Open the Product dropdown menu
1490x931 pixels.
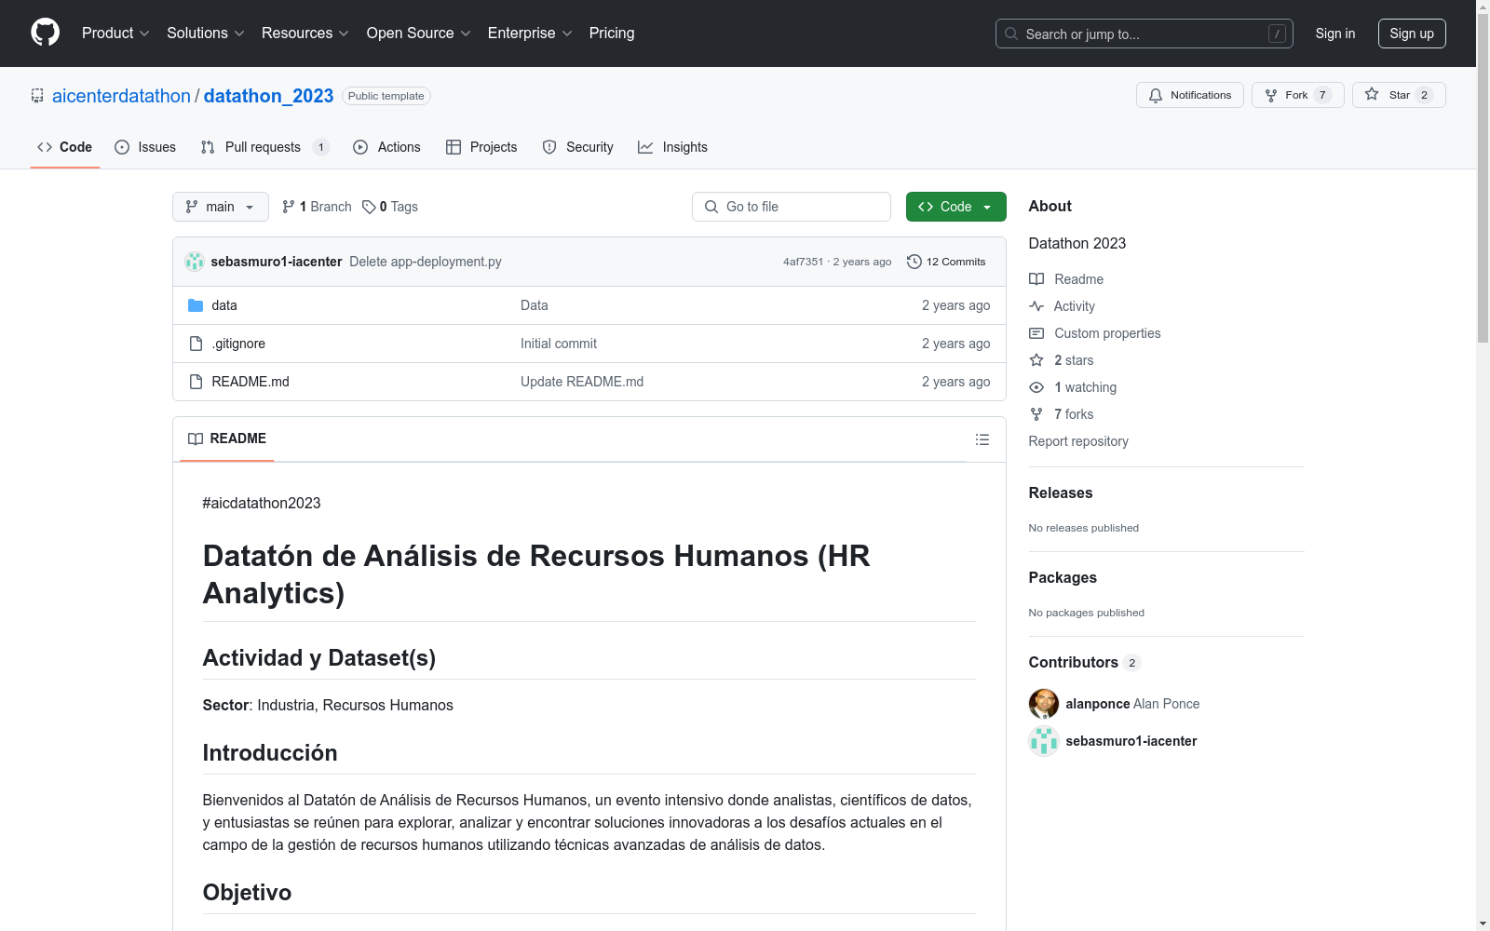[115, 34]
